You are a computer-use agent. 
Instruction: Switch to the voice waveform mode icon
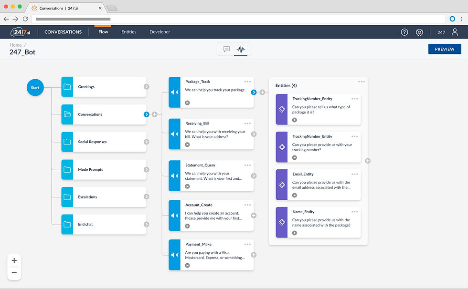click(241, 49)
